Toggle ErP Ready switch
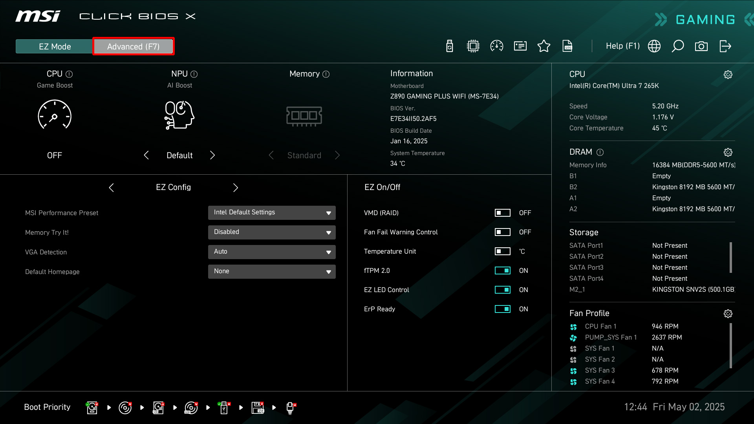 [503, 309]
